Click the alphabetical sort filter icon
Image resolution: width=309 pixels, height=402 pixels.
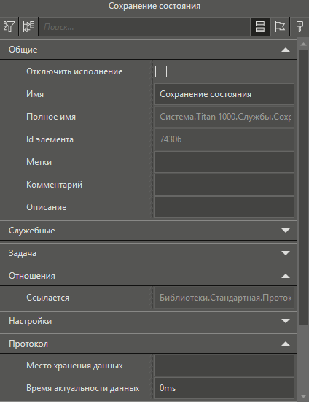(x=9, y=26)
